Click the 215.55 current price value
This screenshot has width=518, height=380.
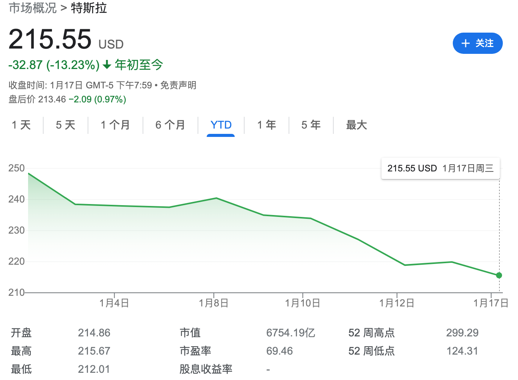coord(50,39)
